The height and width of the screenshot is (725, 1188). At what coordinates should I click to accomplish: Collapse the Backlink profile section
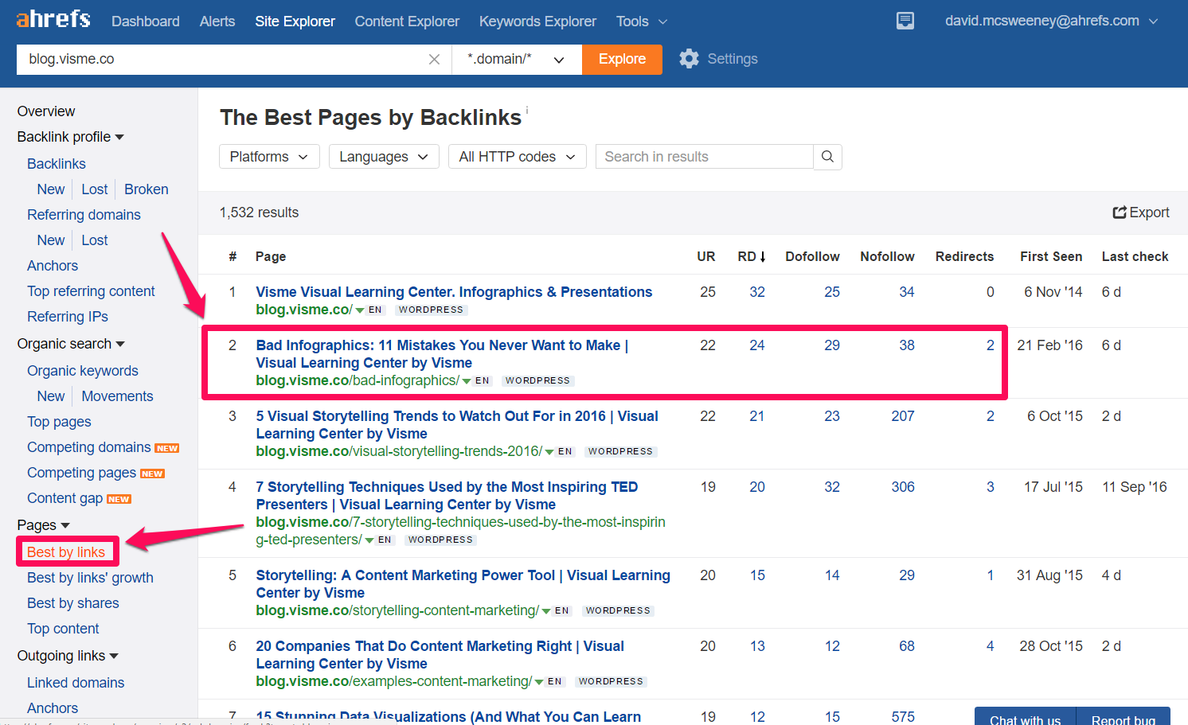click(x=71, y=137)
